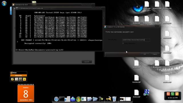Select the TEST17.CAP desktop file
The image size is (183, 103).
tap(167, 20)
